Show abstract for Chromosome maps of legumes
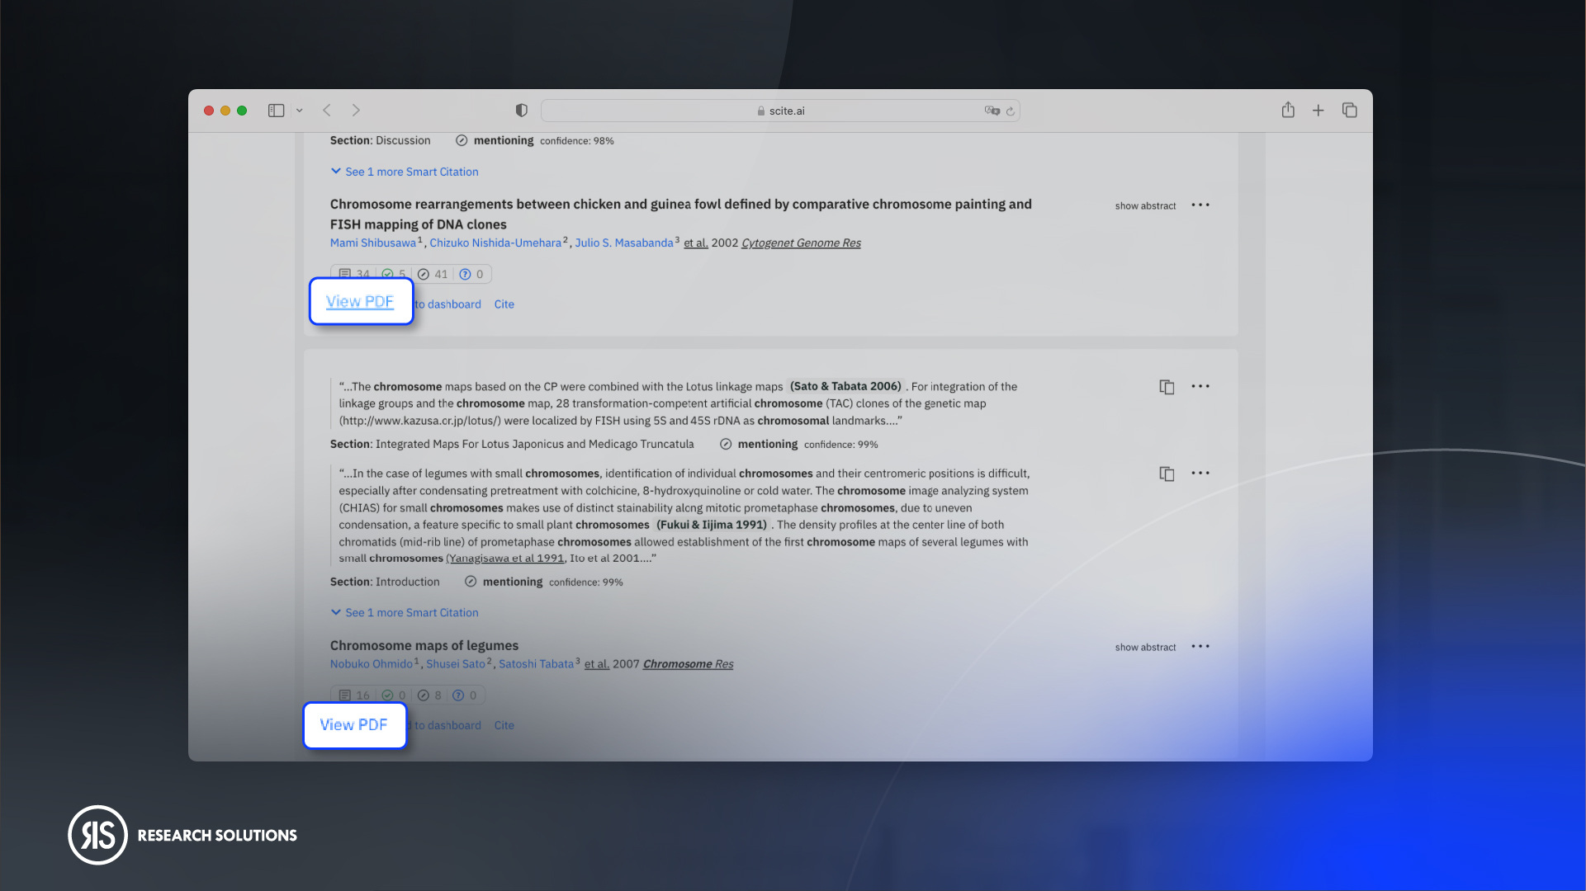This screenshot has width=1586, height=891. 1144,648
